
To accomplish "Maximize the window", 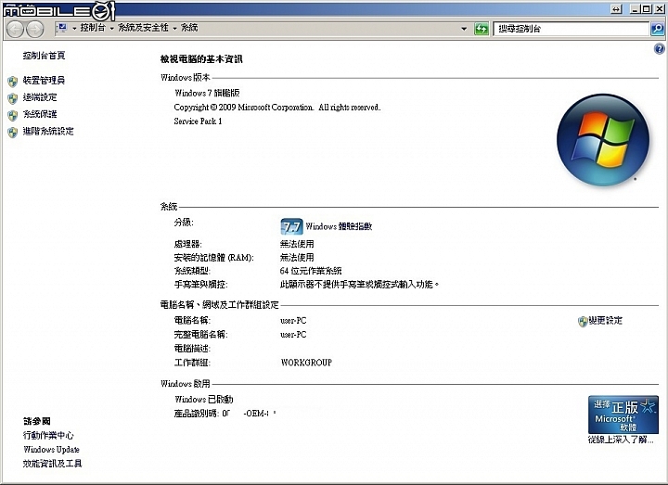I will 647,9.
